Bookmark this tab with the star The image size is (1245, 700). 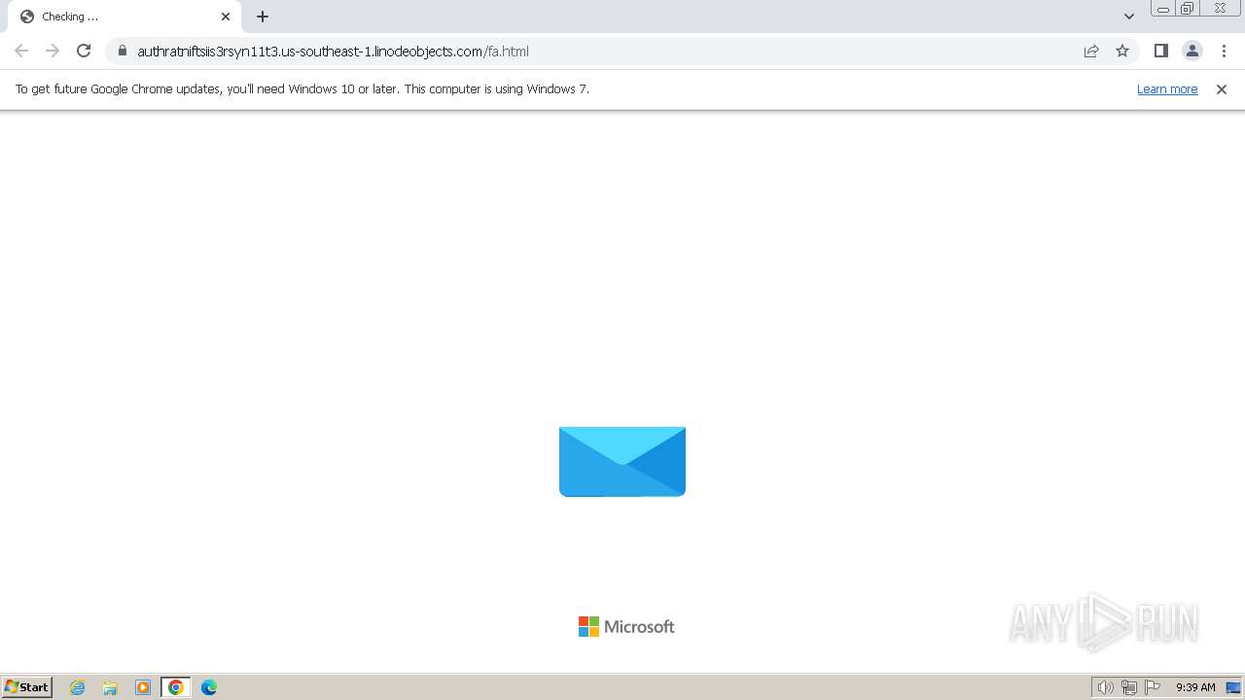click(1122, 51)
